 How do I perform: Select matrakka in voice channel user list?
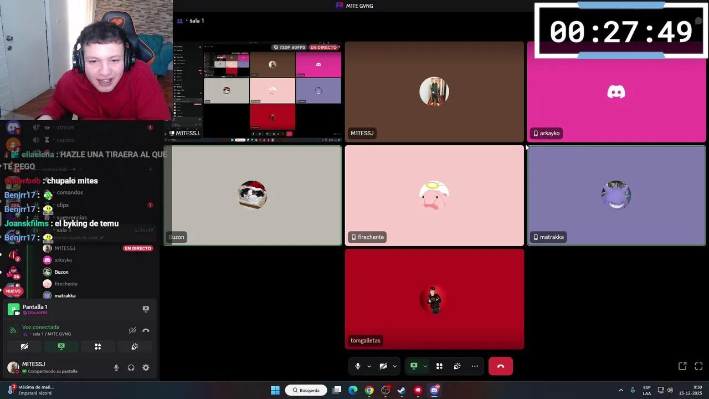click(x=65, y=295)
